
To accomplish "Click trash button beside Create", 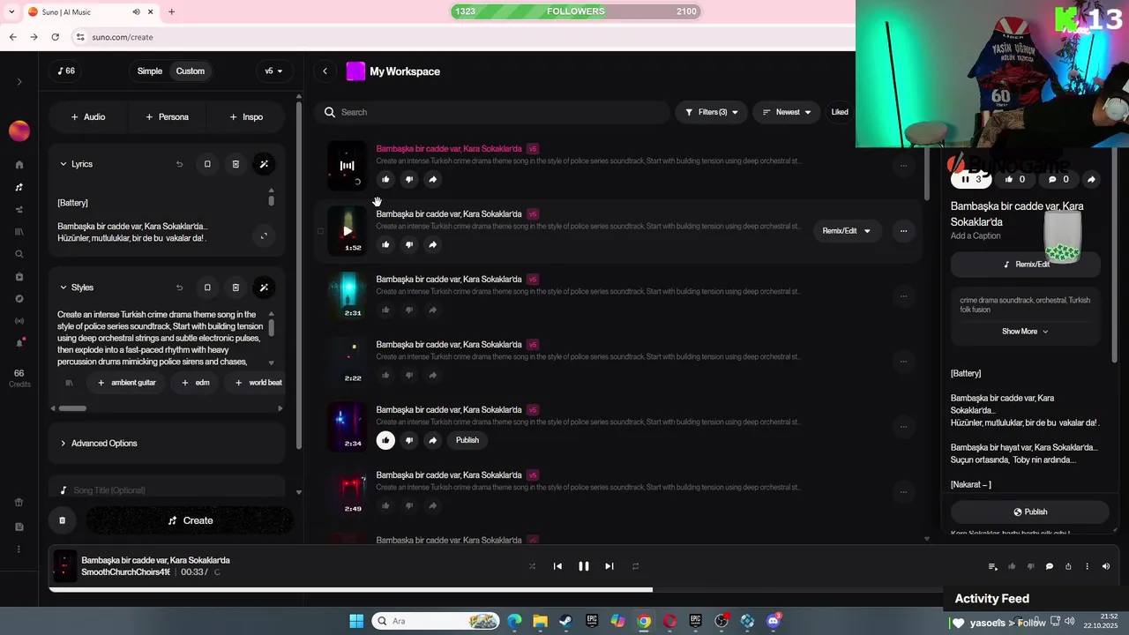I will (62, 520).
